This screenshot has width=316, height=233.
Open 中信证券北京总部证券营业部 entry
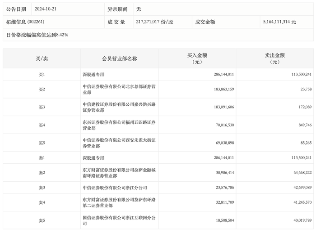click(119, 90)
